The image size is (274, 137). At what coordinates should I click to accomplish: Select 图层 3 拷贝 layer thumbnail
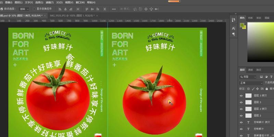pyautogui.click(x=248, y=96)
